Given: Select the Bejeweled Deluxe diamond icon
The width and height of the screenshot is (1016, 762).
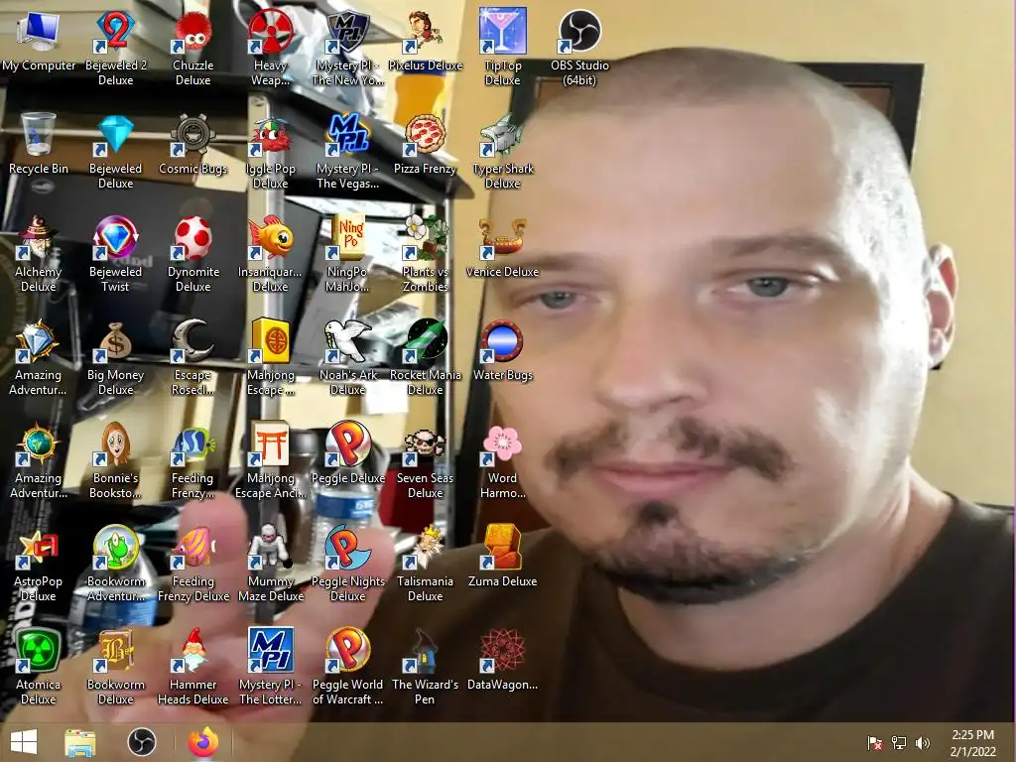Looking at the screenshot, I should [115, 152].
